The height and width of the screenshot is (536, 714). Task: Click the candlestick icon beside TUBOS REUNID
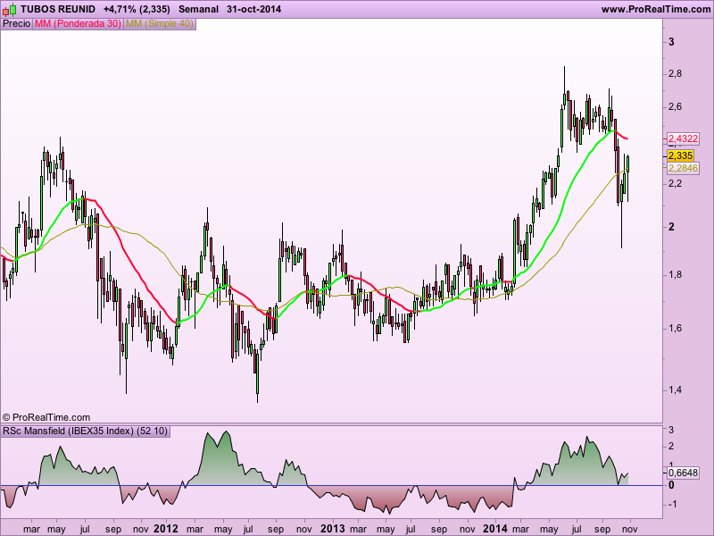pyautogui.click(x=9, y=9)
